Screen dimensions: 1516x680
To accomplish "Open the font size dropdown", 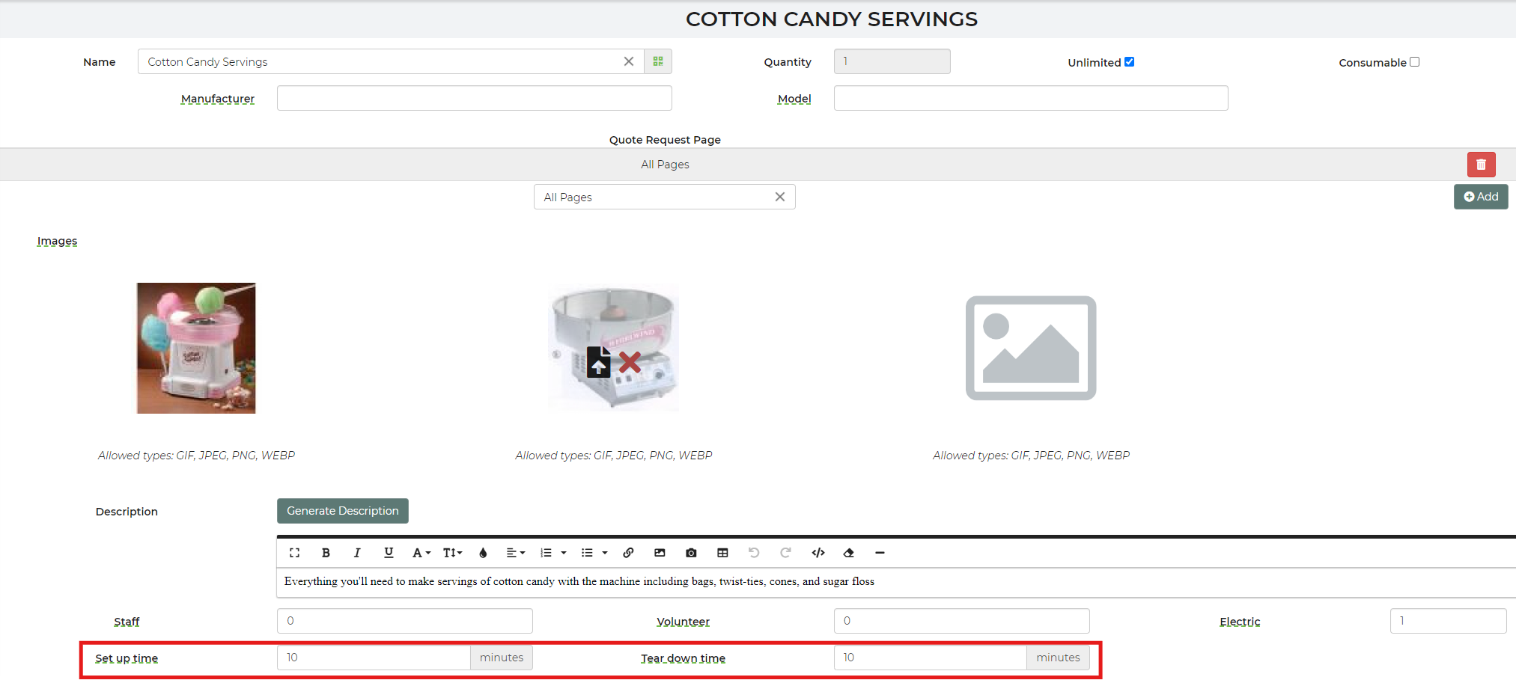I will pyautogui.click(x=452, y=553).
